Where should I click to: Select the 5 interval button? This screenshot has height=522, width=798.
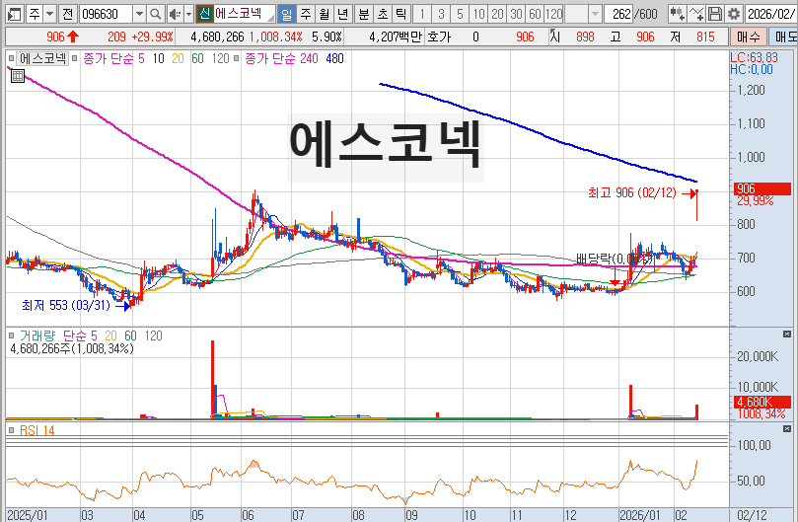460,14
